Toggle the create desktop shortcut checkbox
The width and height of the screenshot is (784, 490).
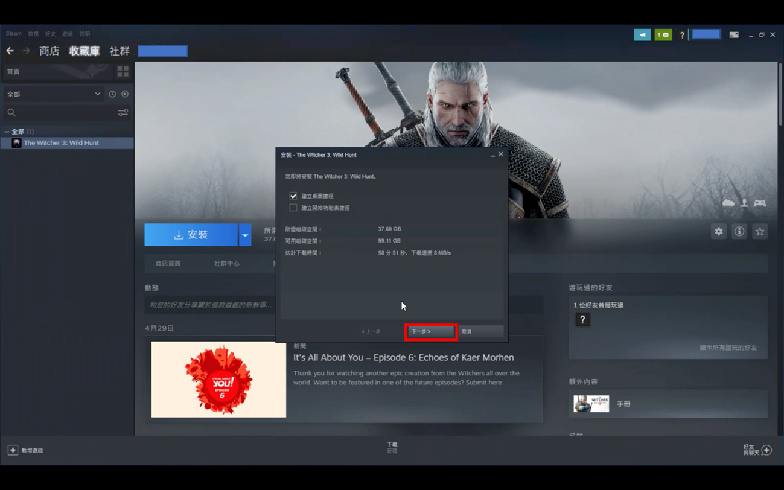pos(293,196)
